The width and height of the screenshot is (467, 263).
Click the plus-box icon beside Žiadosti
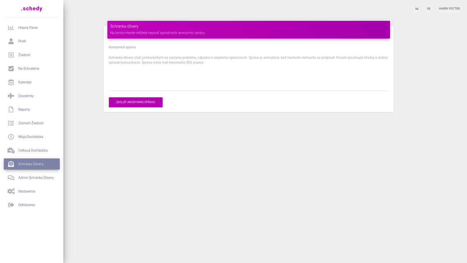(11, 55)
